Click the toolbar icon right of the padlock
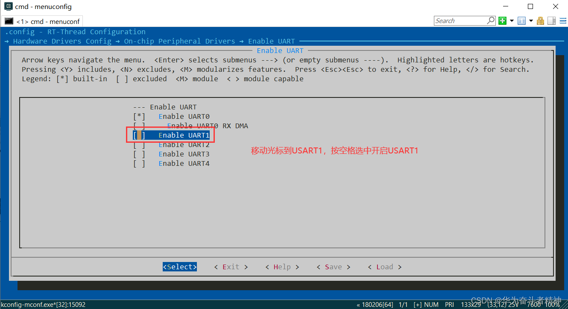Image resolution: width=568 pixels, height=309 pixels. [551, 20]
